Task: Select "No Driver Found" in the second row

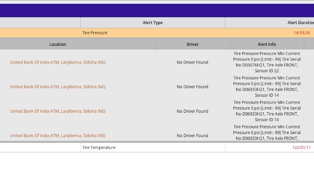Action: [x=192, y=87]
